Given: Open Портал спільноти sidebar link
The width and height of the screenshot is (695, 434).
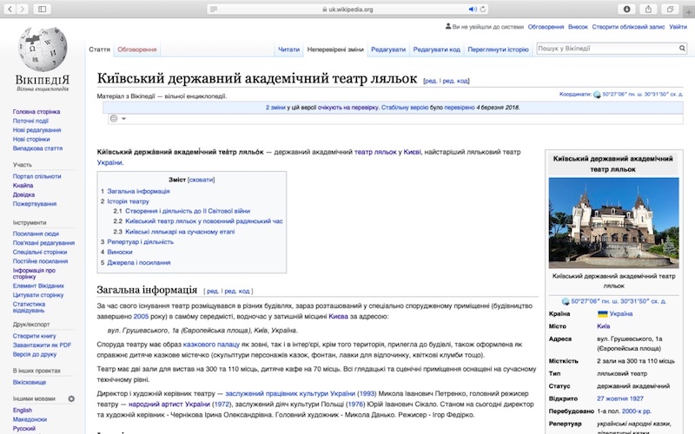Looking at the screenshot, I should point(36,176).
